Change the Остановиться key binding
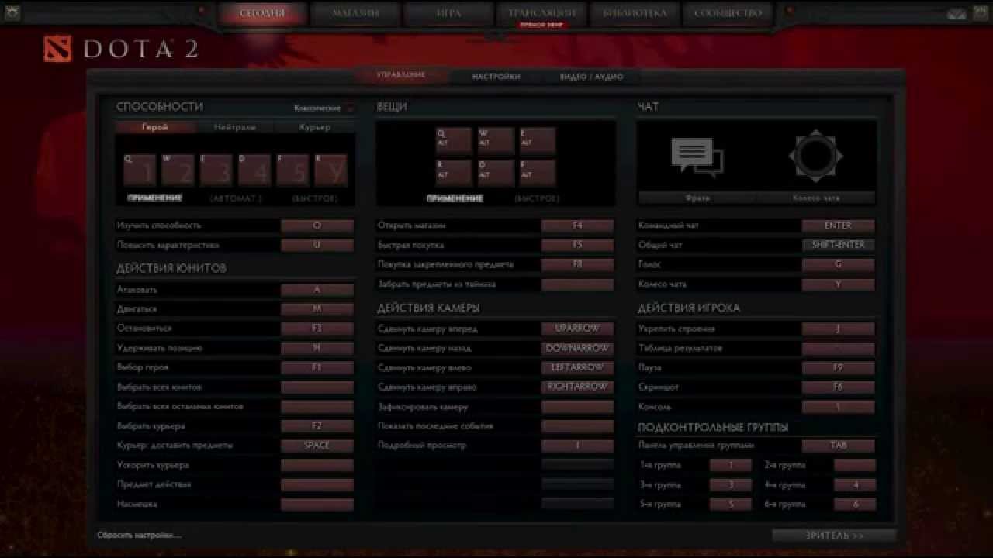This screenshot has width=993, height=558. tap(317, 329)
